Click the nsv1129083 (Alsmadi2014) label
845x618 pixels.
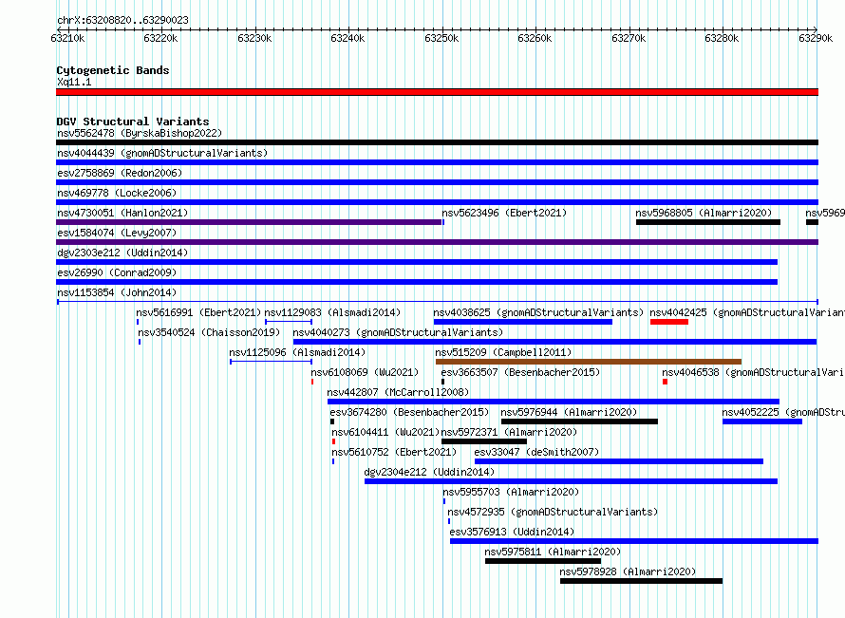coord(332,312)
